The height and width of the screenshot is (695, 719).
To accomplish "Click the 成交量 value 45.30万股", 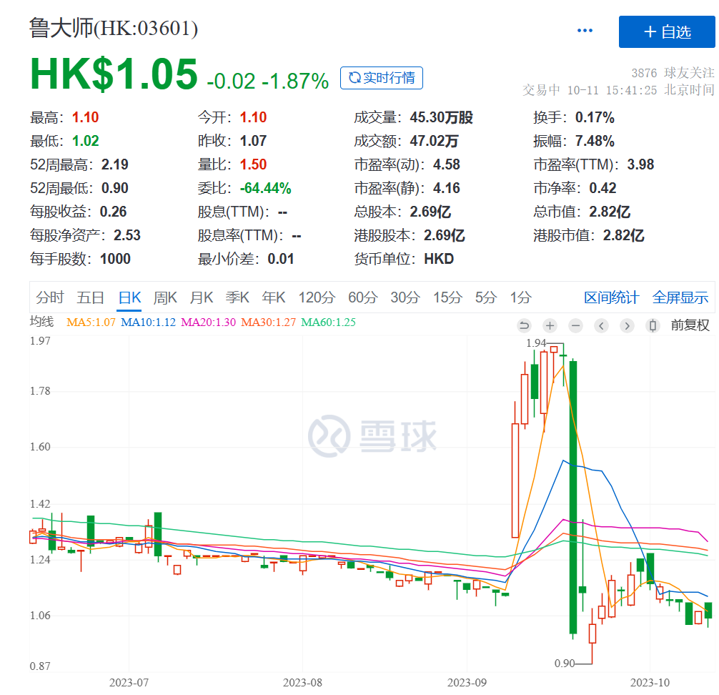I will (441, 117).
